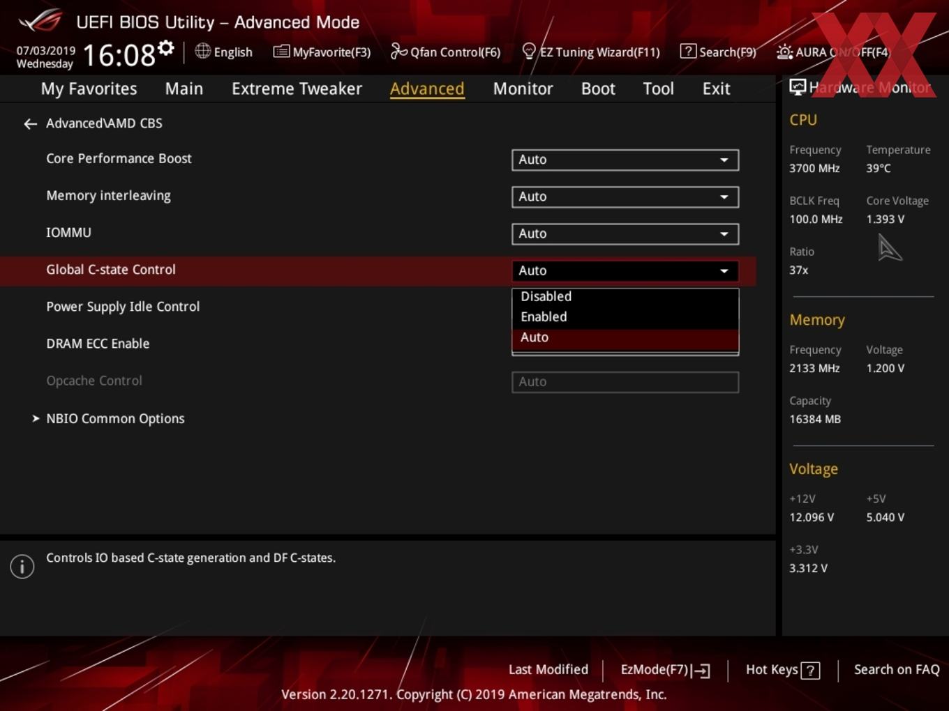Click the globe language icon
Image resolution: width=949 pixels, height=711 pixels.
coord(202,51)
